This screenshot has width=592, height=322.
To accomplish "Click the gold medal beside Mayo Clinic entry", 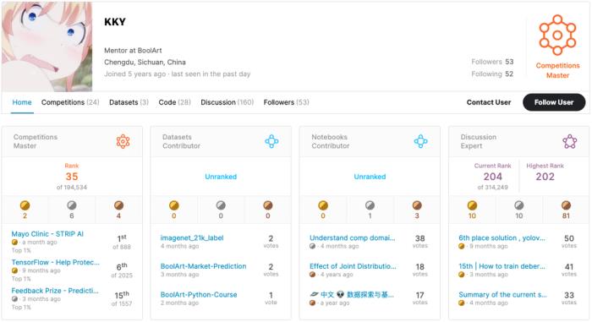I will point(14,243).
